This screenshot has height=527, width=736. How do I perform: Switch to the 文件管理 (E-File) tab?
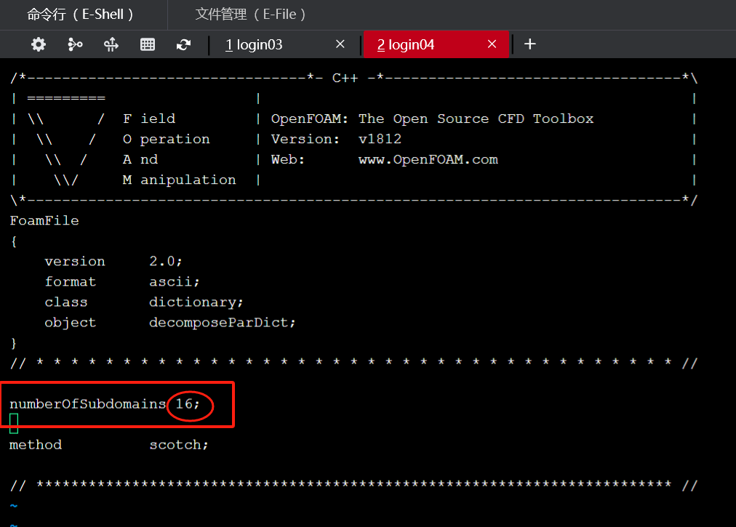(x=251, y=15)
